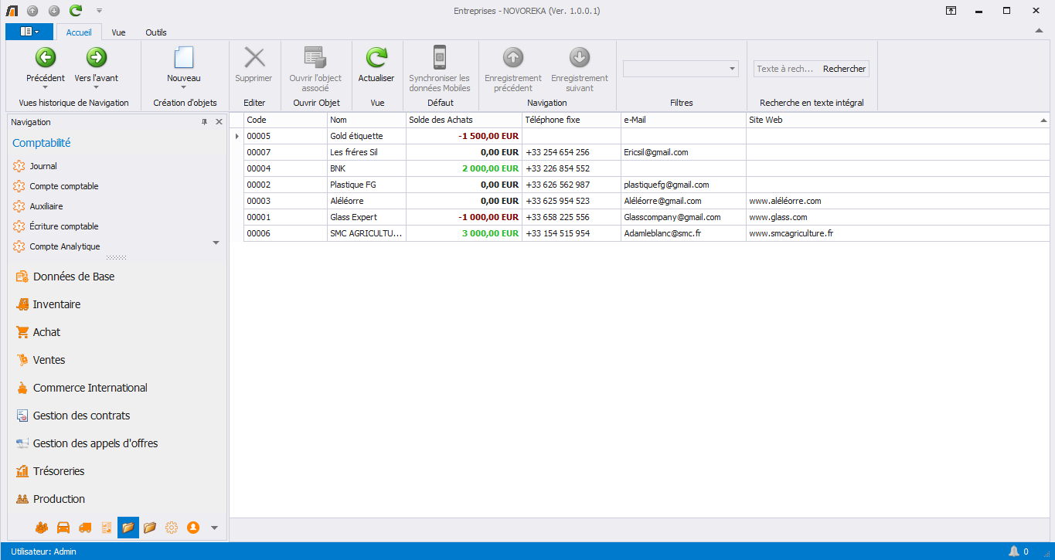
Task: Switch to the Accueil tab
Action: click(x=79, y=32)
